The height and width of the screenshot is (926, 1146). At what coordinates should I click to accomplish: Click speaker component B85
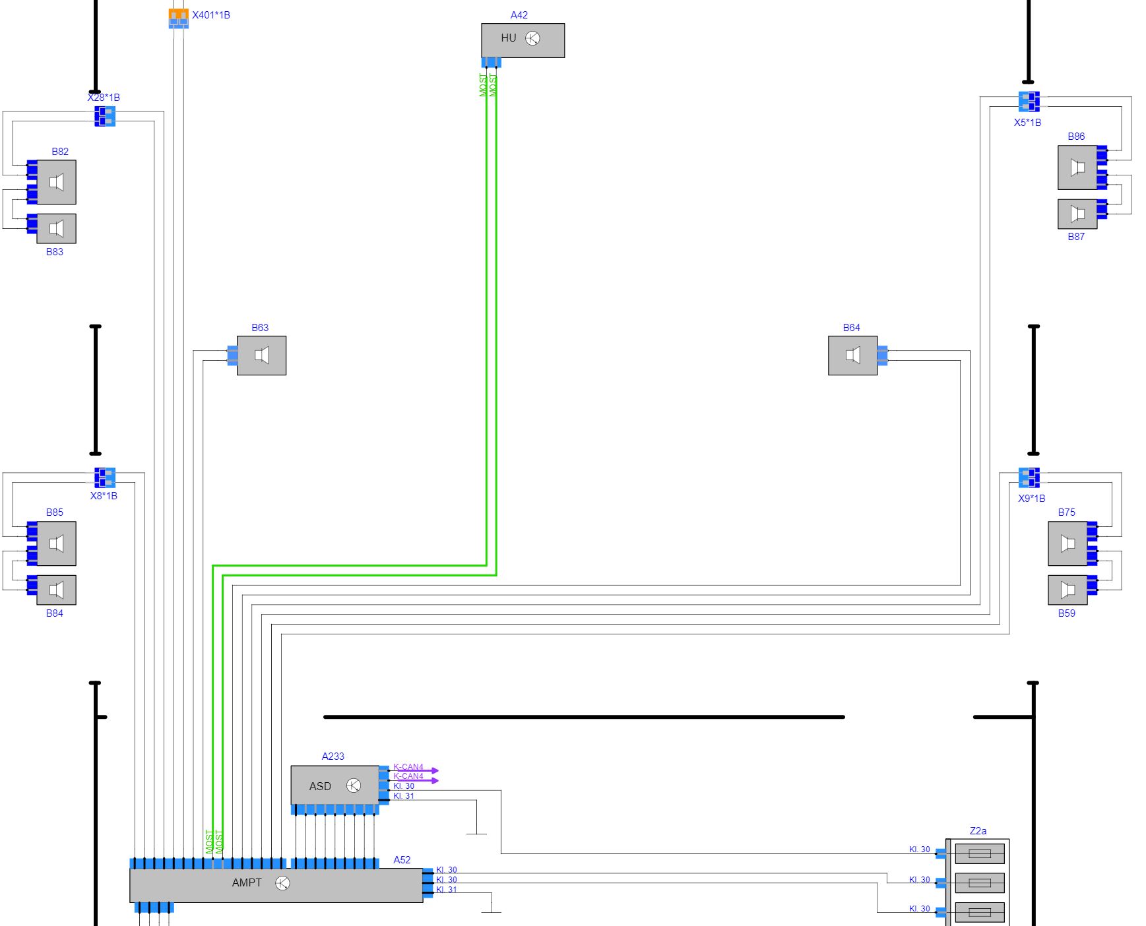(56, 543)
